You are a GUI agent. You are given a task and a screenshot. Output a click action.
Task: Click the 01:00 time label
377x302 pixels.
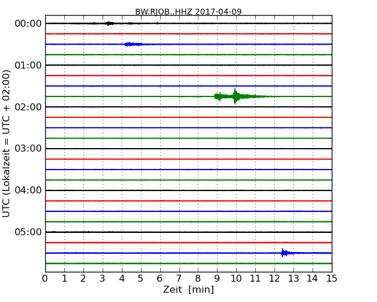tap(28, 65)
